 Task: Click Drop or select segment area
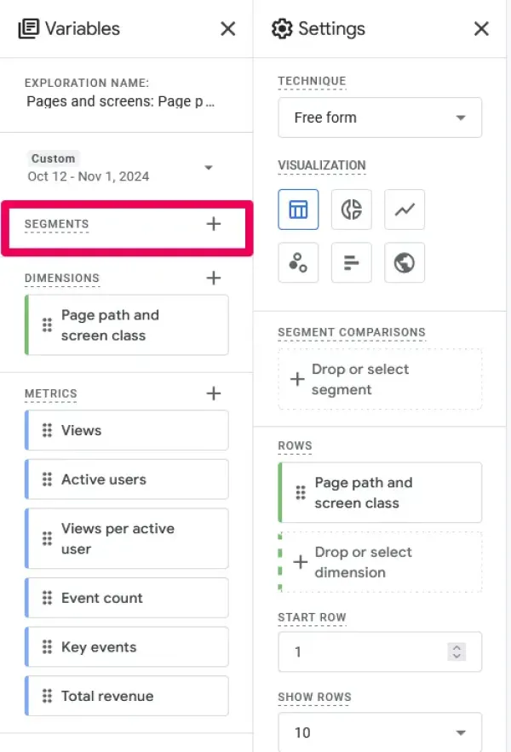[380, 379]
